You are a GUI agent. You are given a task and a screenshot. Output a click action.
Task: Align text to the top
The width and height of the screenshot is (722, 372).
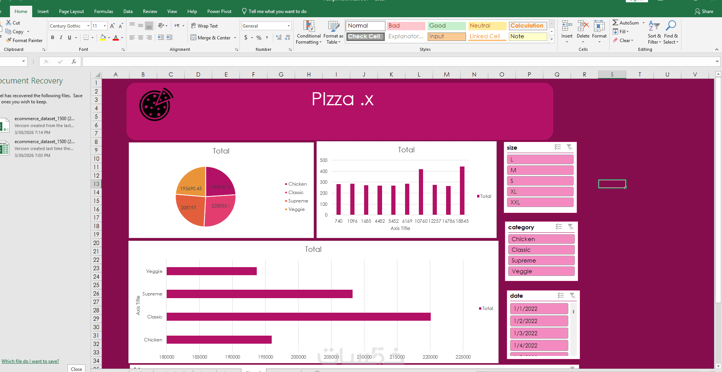click(x=132, y=26)
